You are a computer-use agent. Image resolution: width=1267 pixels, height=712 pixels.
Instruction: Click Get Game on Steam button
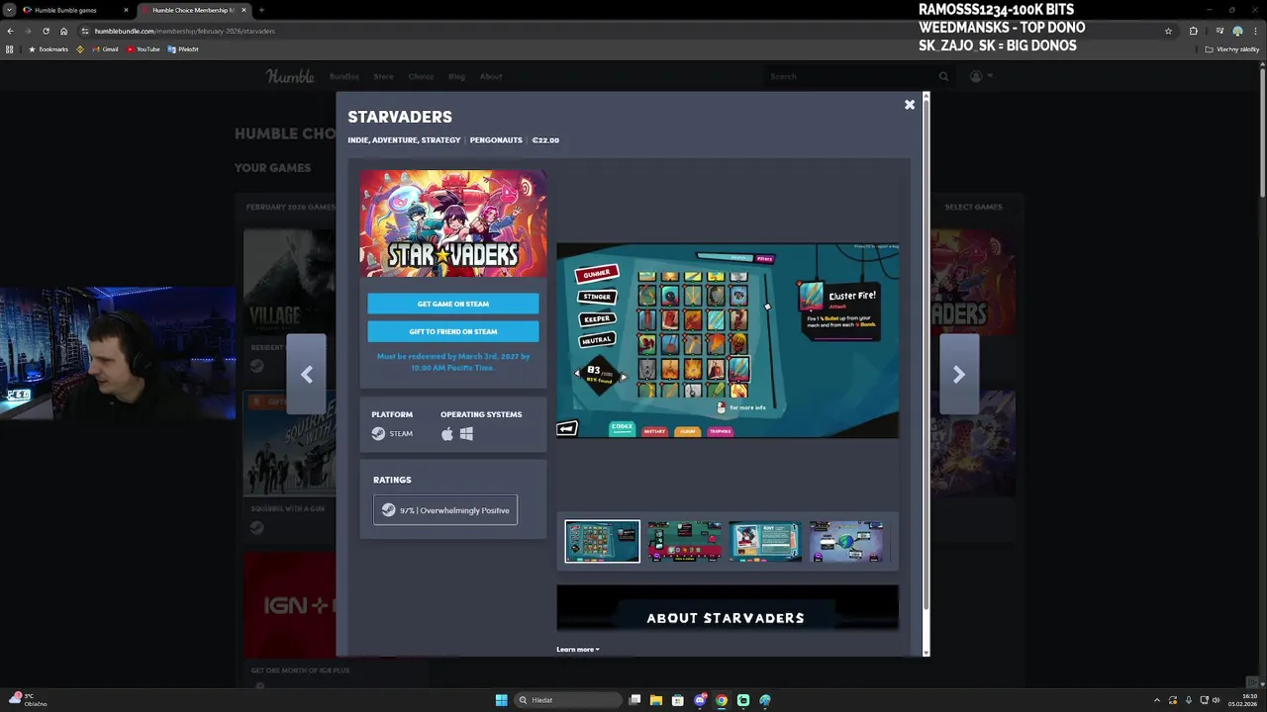[x=453, y=304]
